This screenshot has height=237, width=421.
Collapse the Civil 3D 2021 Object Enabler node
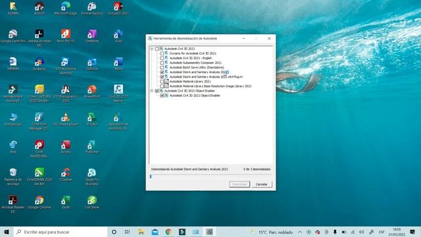click(152, 91)
